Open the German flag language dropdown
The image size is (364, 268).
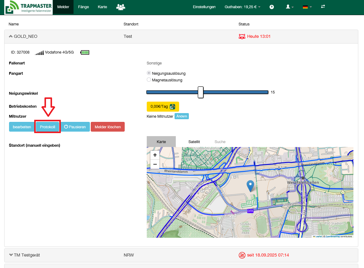point(307,7)
